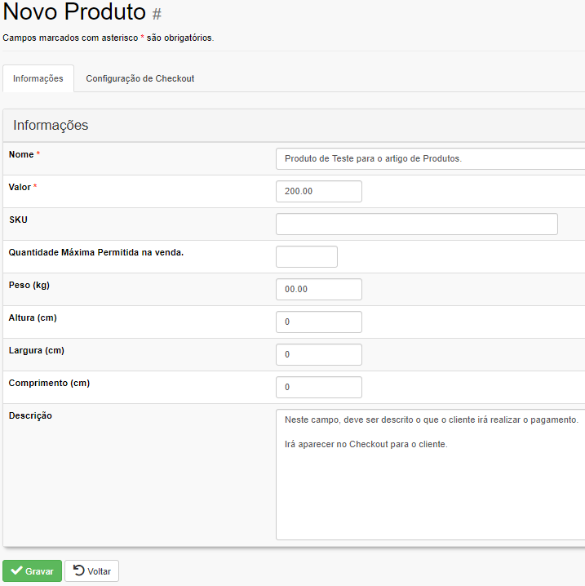Click the # anchor next to Novo Produto
The width and height of the screenshot is (585, 586).
(157, 14)
